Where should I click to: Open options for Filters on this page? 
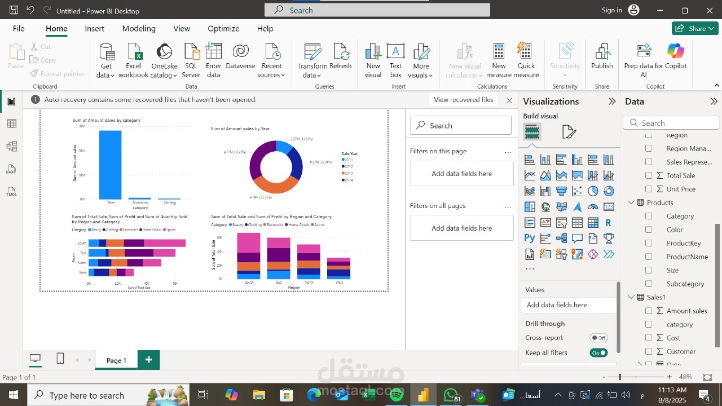508,152
